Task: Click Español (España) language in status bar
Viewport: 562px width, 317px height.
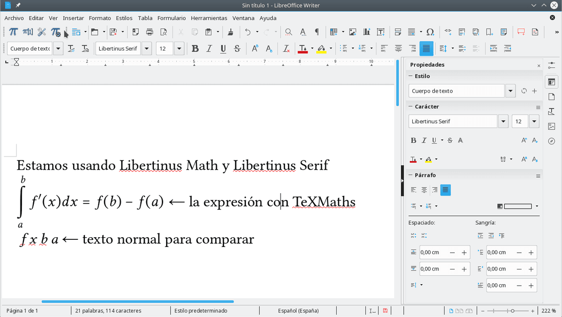Action: point(298,310)
